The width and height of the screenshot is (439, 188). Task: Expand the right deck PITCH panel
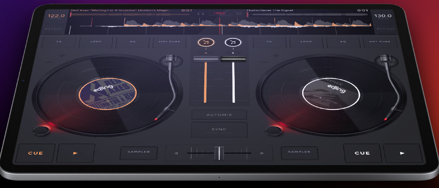(386, 29)
